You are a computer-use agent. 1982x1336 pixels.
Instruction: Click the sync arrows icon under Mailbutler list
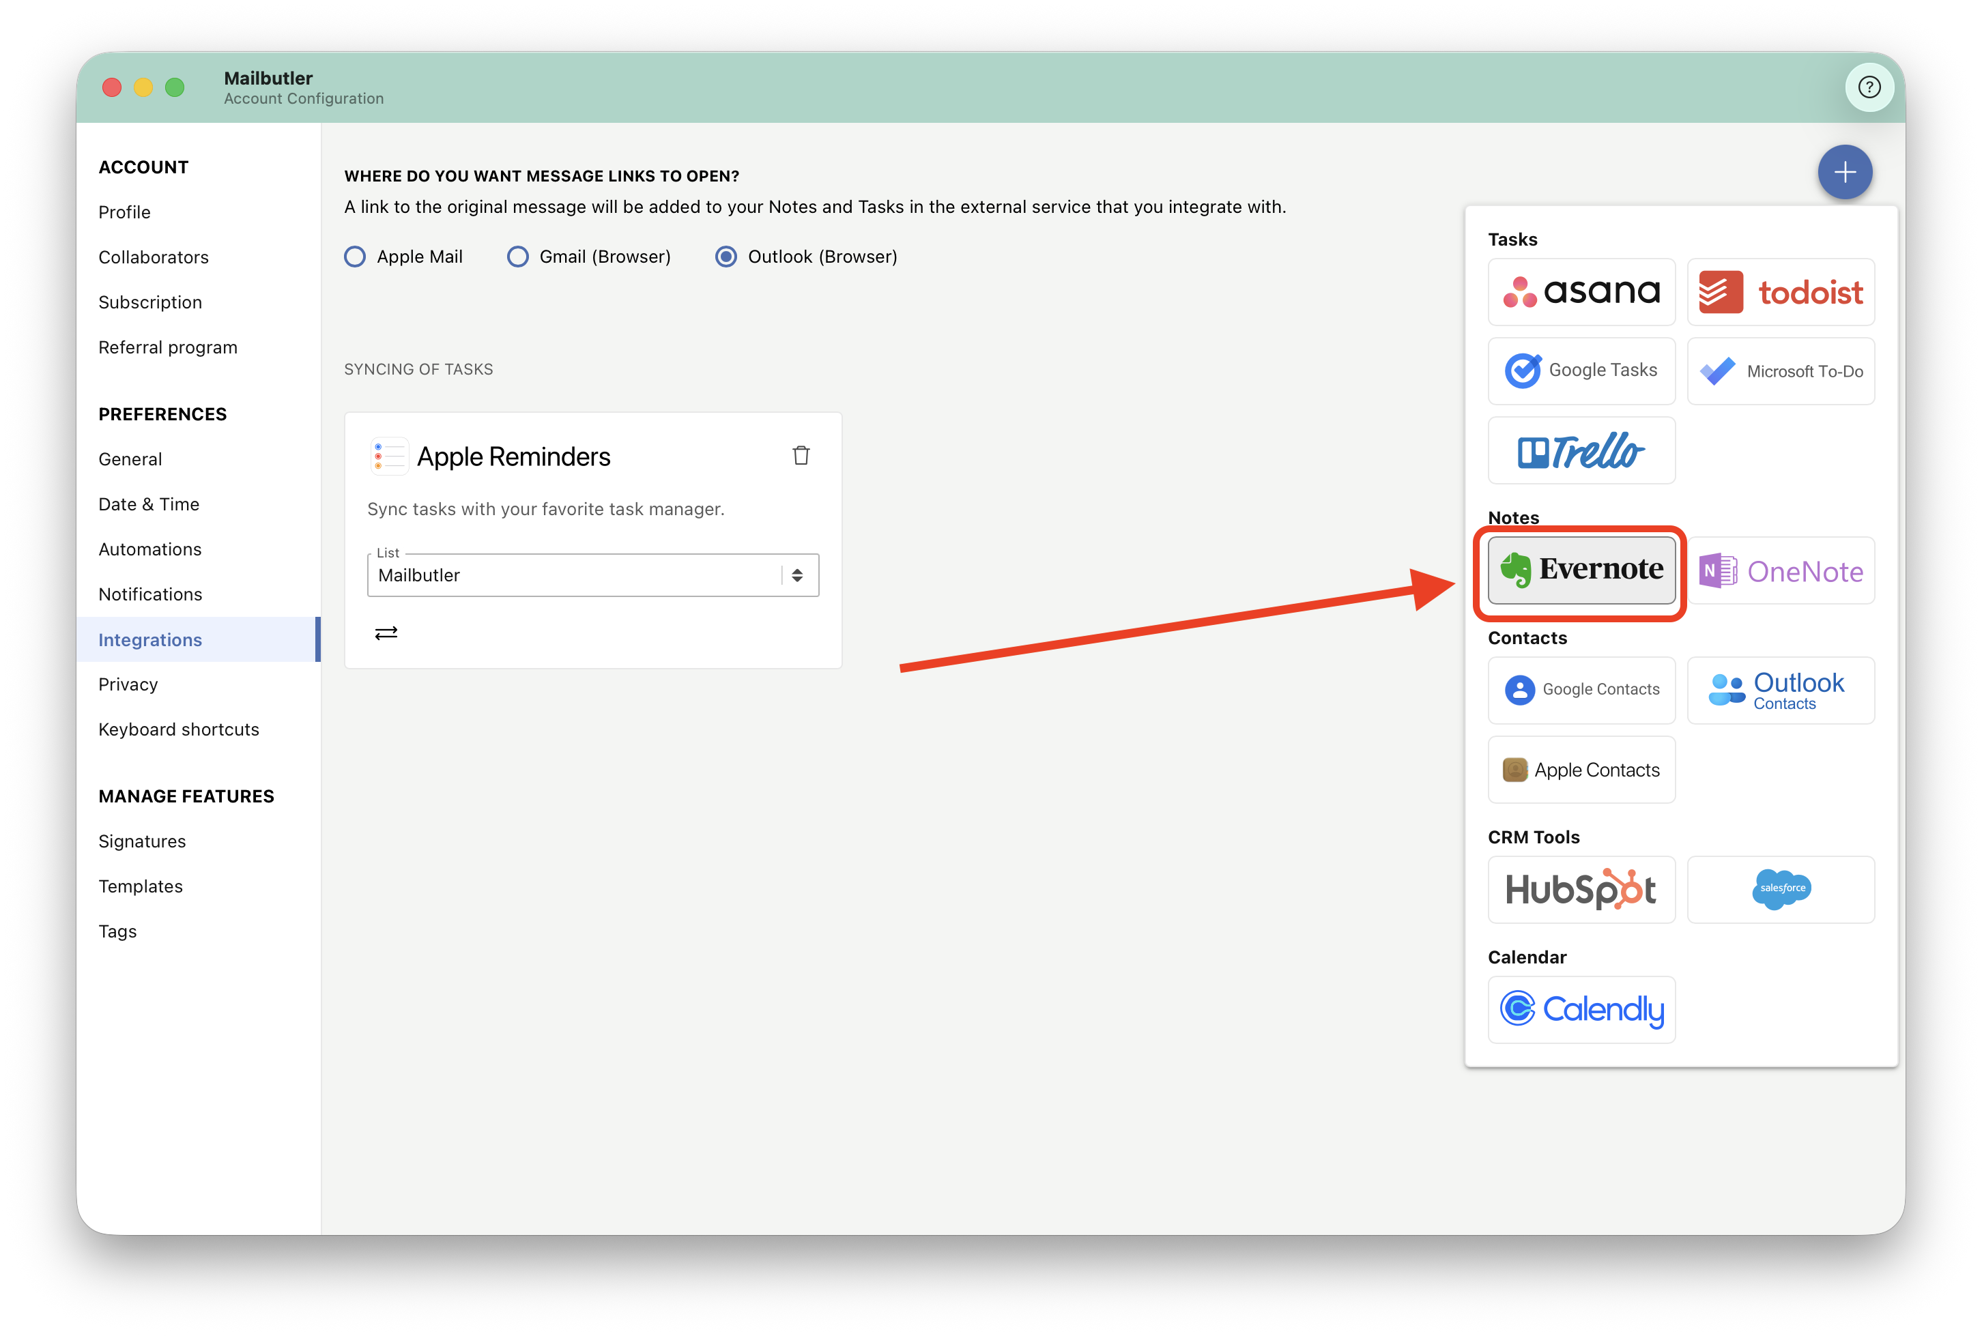(386, 633)
